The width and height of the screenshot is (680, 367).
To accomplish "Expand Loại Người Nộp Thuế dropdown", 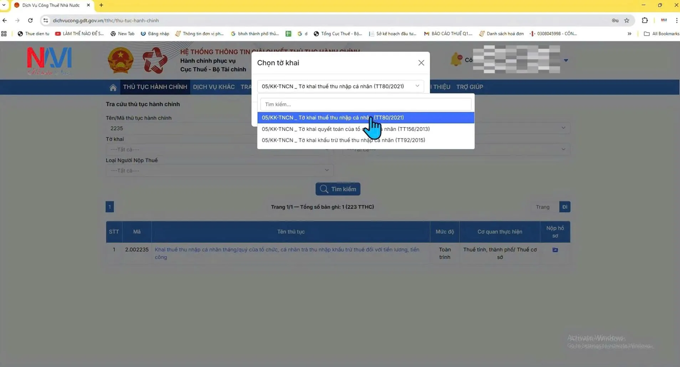I will point(219,170).
